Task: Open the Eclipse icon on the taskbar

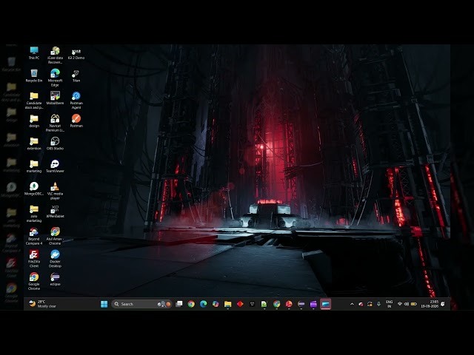Action: 301,304
